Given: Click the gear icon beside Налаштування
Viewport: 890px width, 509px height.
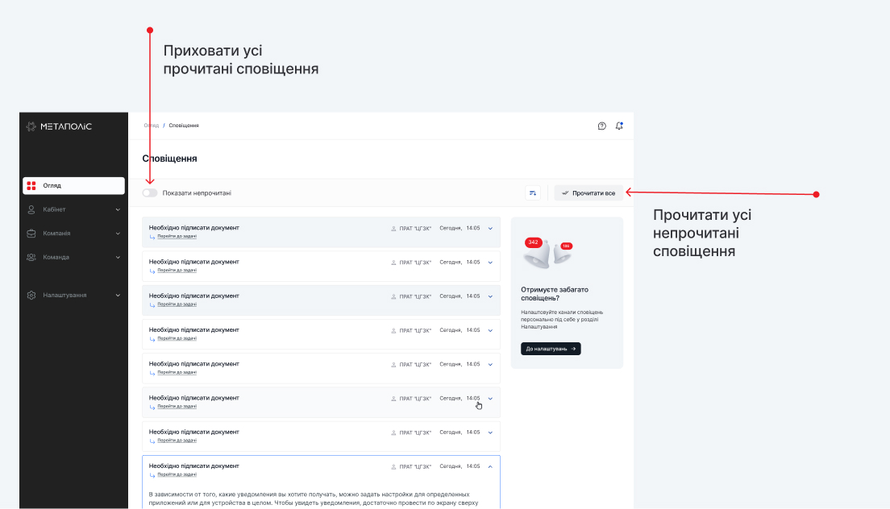Looking at the screenshot, I should pos(31,296).
